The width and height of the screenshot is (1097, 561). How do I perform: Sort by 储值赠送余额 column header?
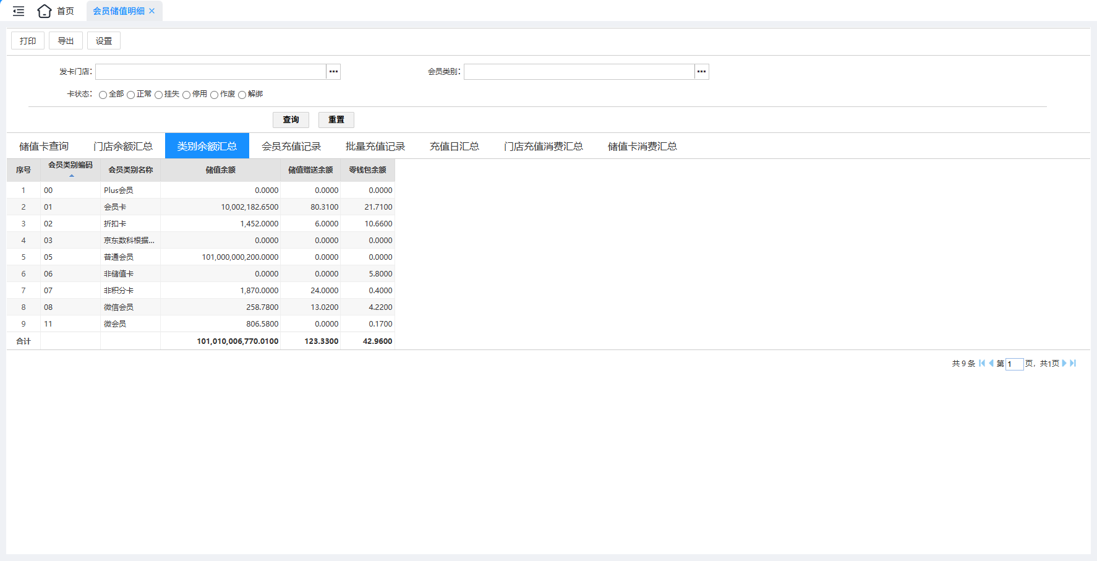pyautogui.click(x=310, y=169)
